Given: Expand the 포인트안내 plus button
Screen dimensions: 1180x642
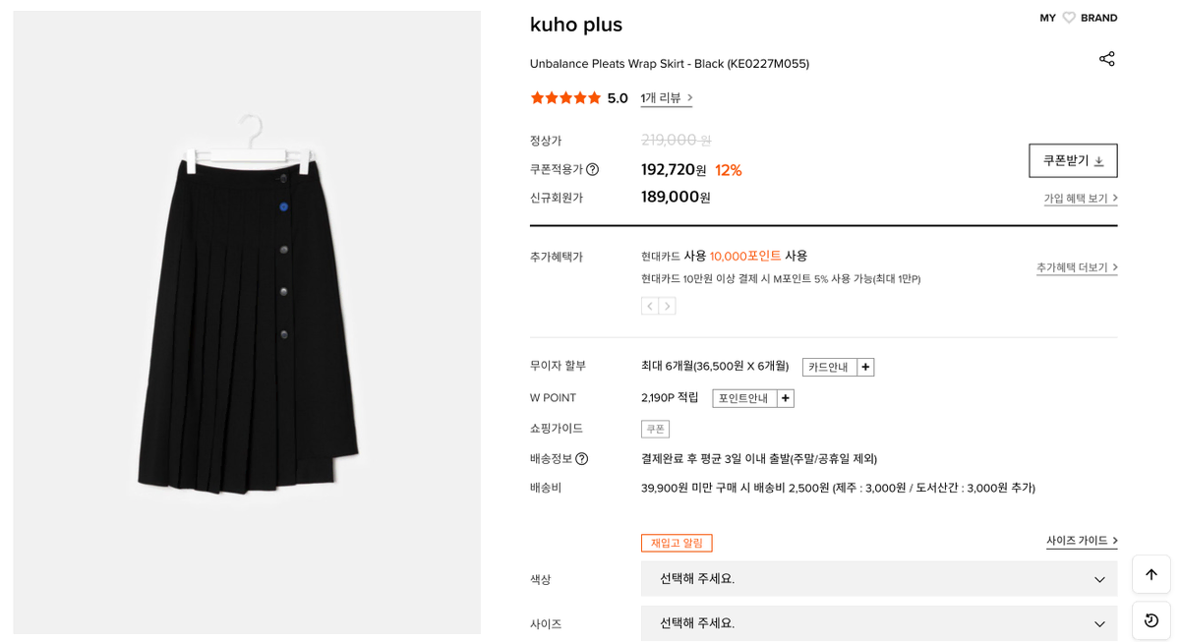Looking at the screenshot, I should coord(785,398).
